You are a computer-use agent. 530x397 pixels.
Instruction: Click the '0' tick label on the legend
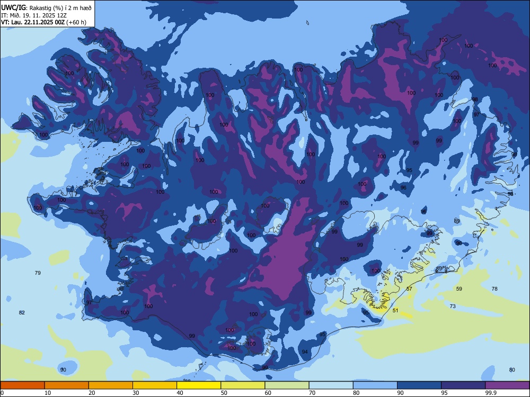point(2,393)
